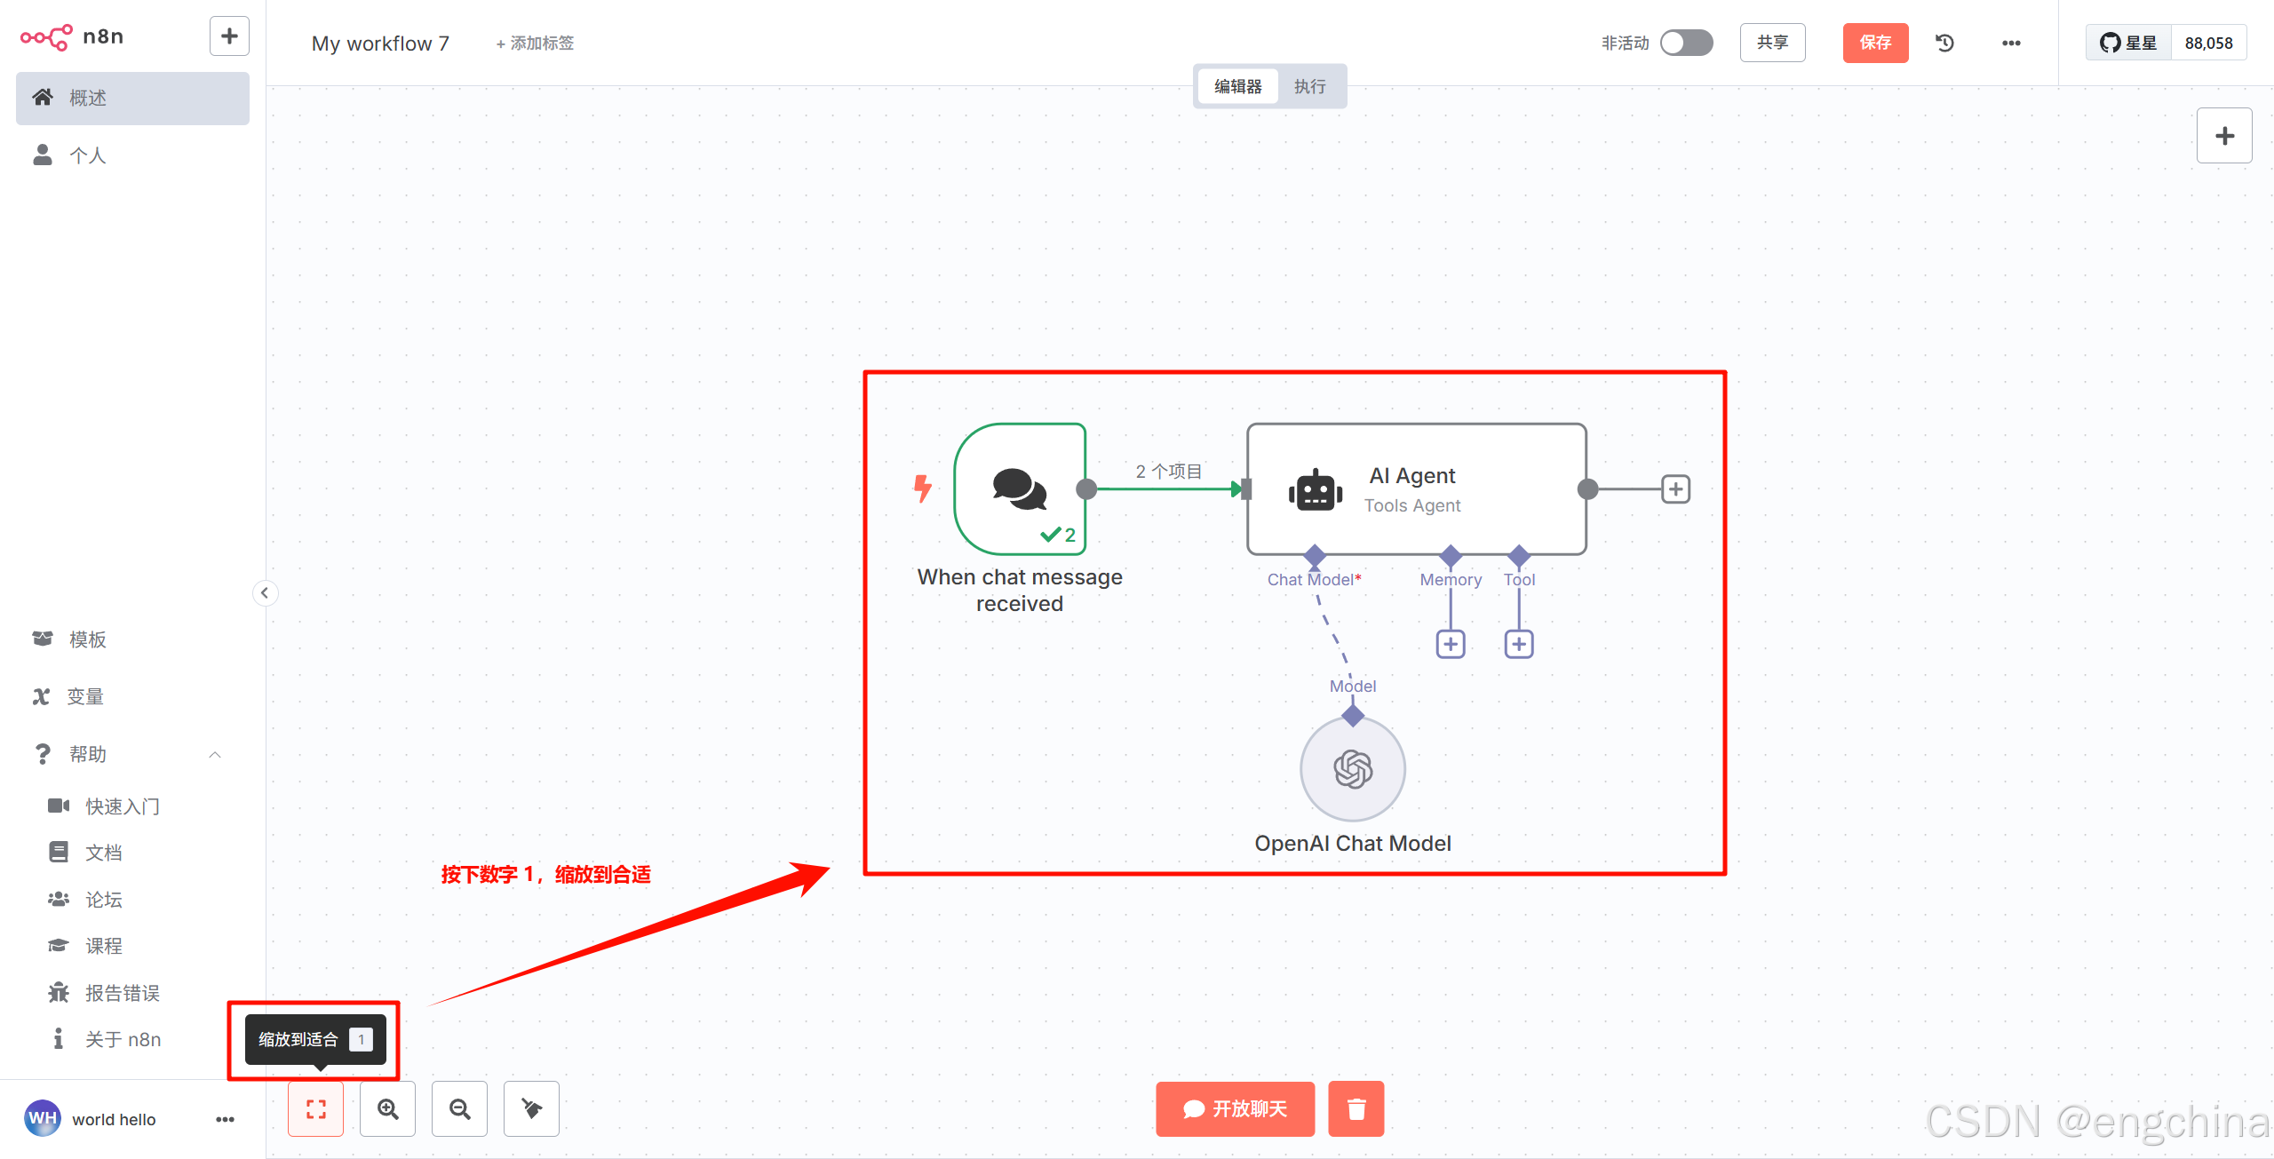Open 模板 in the sidebar
Viewport: 2274px width, 1159px height.
pyautogui.click(x=87, y=639)
